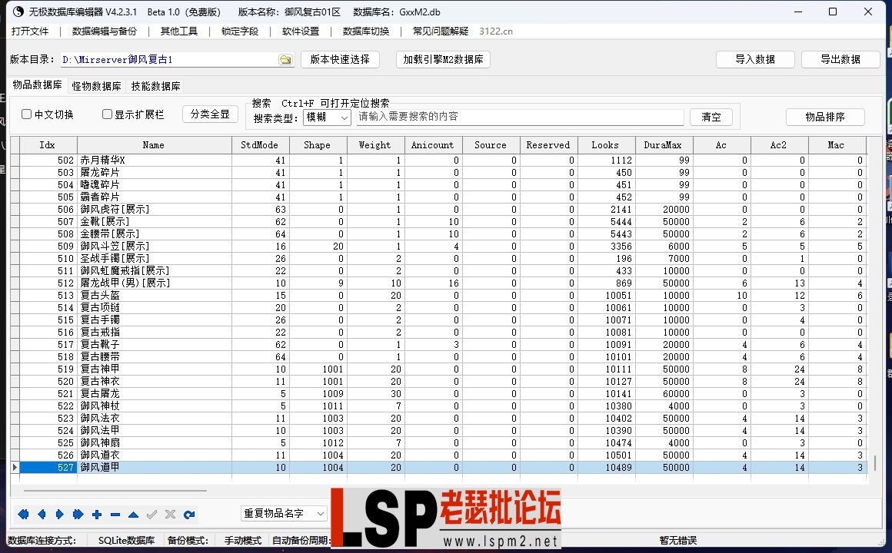This screenshot has width=892, height=553.
Task: Click the 分类全显 button
Action: point(210,114)
